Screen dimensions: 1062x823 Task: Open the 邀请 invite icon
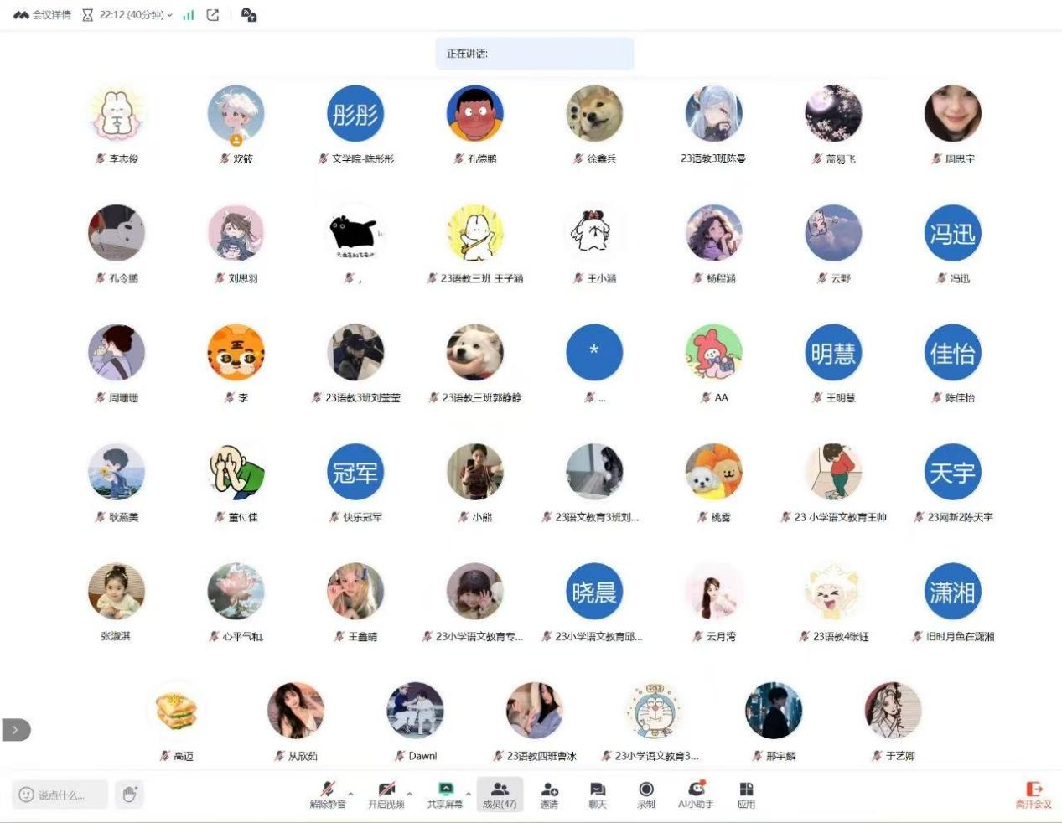(x=549, y=794)
